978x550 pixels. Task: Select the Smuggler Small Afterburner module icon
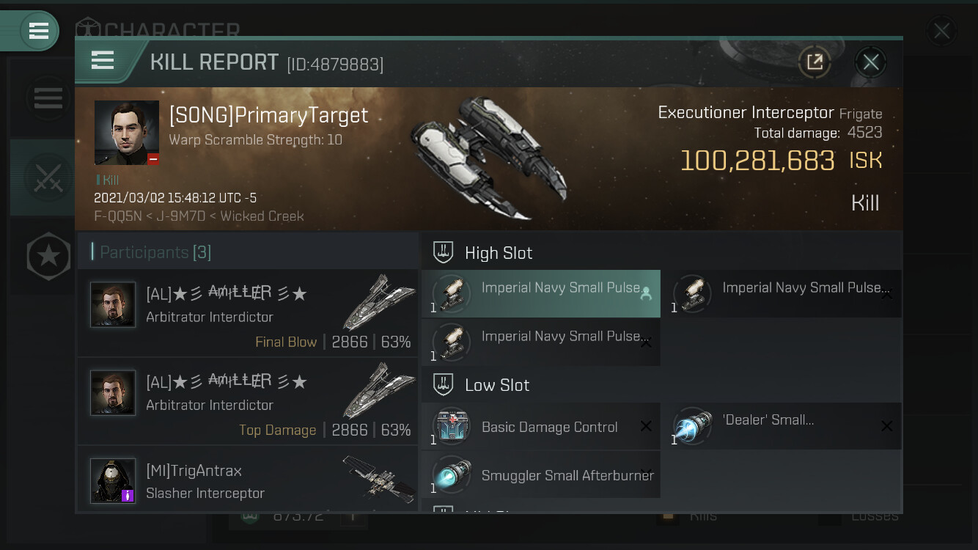coord(452,475)
